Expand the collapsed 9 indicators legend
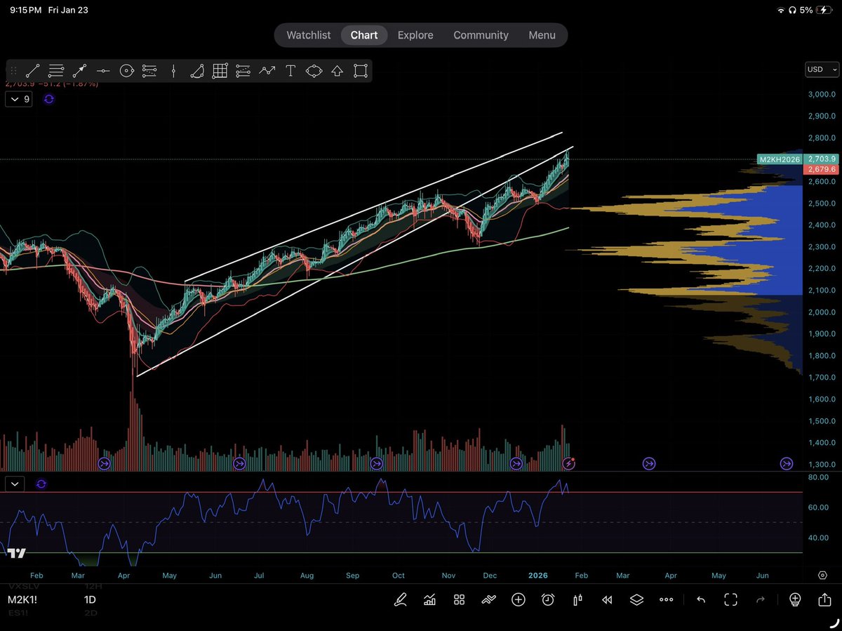Viewport: 842px width, 631px height. pos(19,99)
